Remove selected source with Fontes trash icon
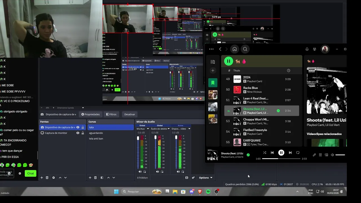 [47, 178]
